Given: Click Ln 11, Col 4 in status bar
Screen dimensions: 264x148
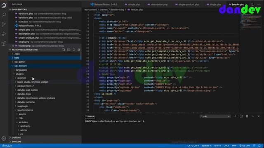Looking at the screenshot, I should [x=193, y=146].
